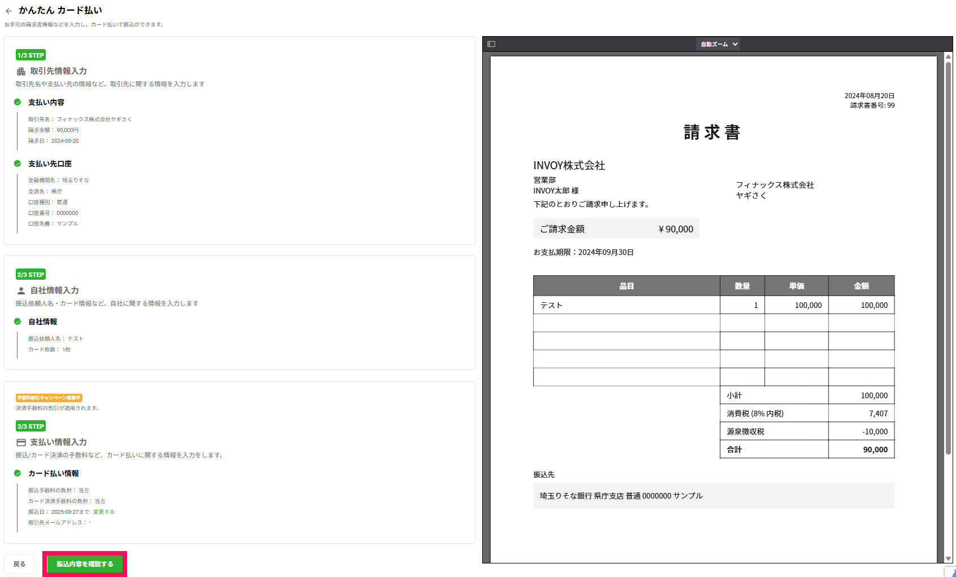Click the green check beside 自社情報

(x=18, y=321)
